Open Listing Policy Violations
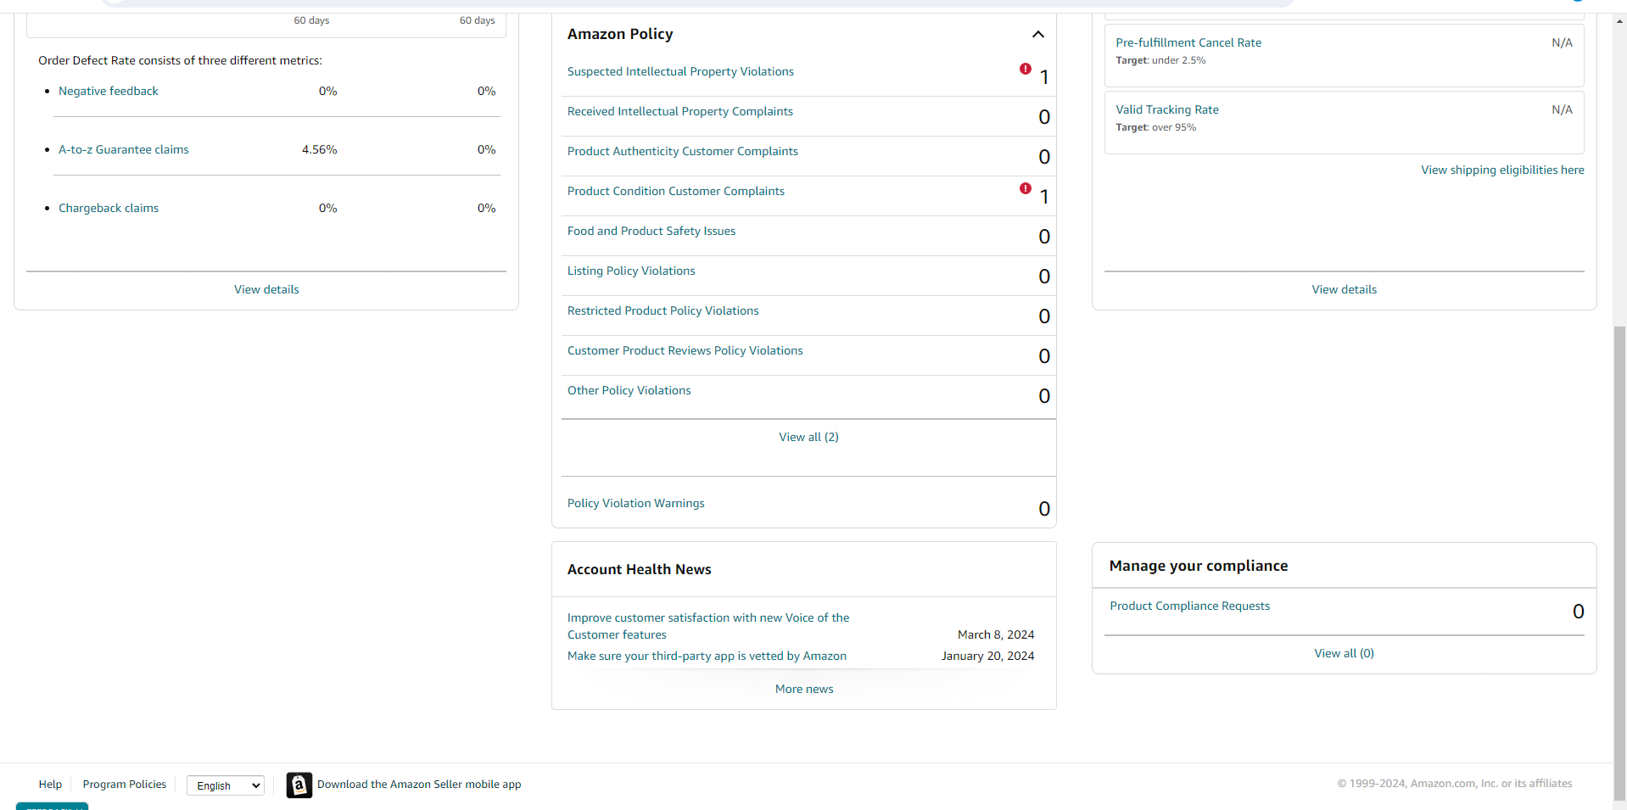This screenshot has width=1627, height=810. click(630, 271)
